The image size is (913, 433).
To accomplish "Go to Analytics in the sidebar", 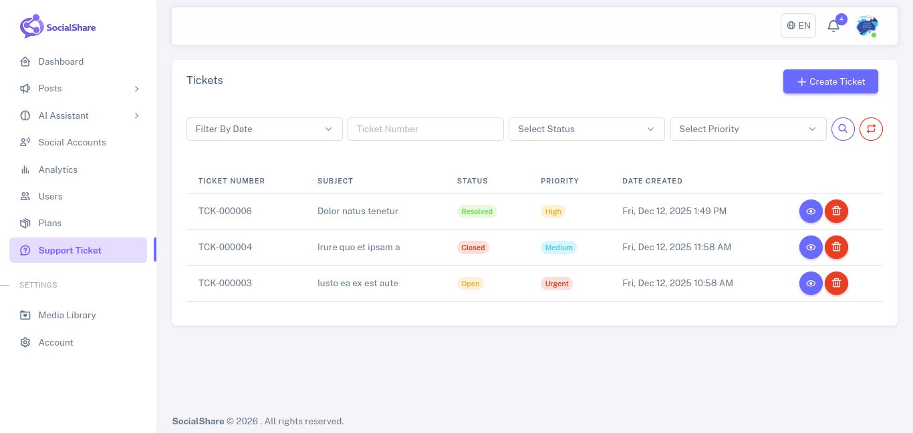I will (58, 169).
